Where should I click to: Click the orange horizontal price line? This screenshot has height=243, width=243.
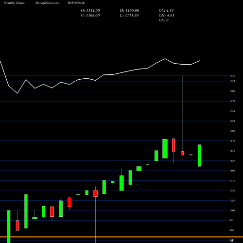121,237
